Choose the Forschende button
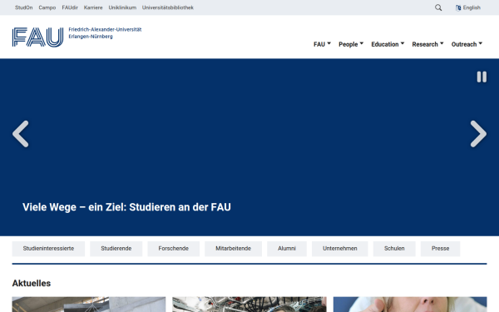Screen dimensions: 499x312 [174, 249]
